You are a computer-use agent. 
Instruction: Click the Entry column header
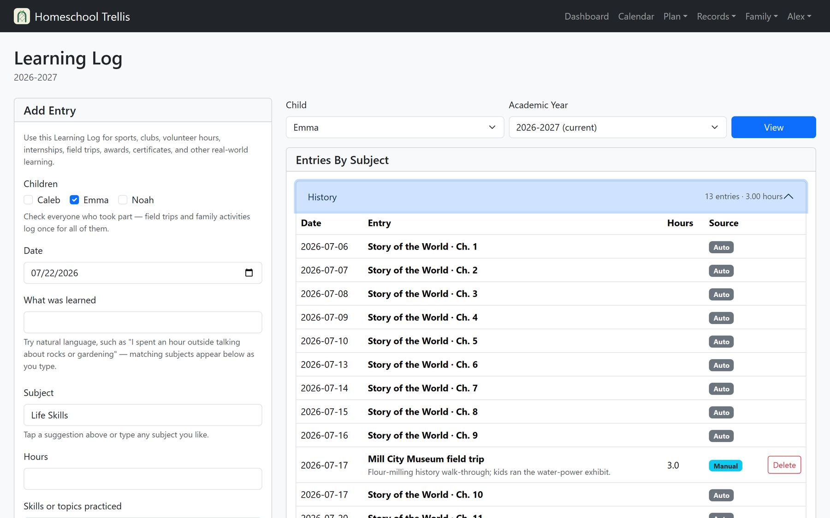[379, 223]
